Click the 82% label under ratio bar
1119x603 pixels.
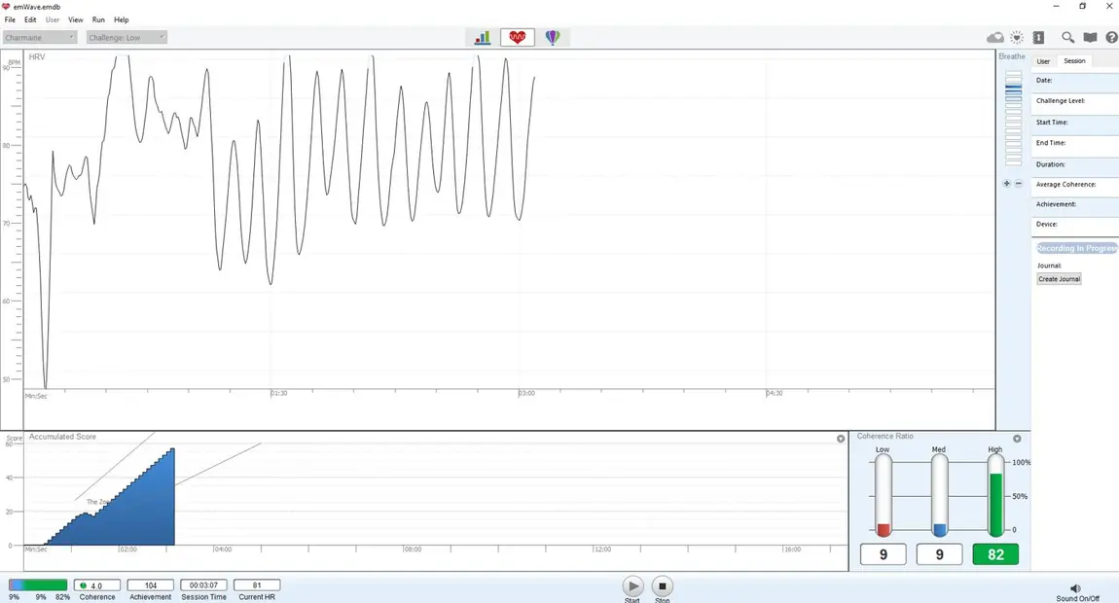pos(63,596)
